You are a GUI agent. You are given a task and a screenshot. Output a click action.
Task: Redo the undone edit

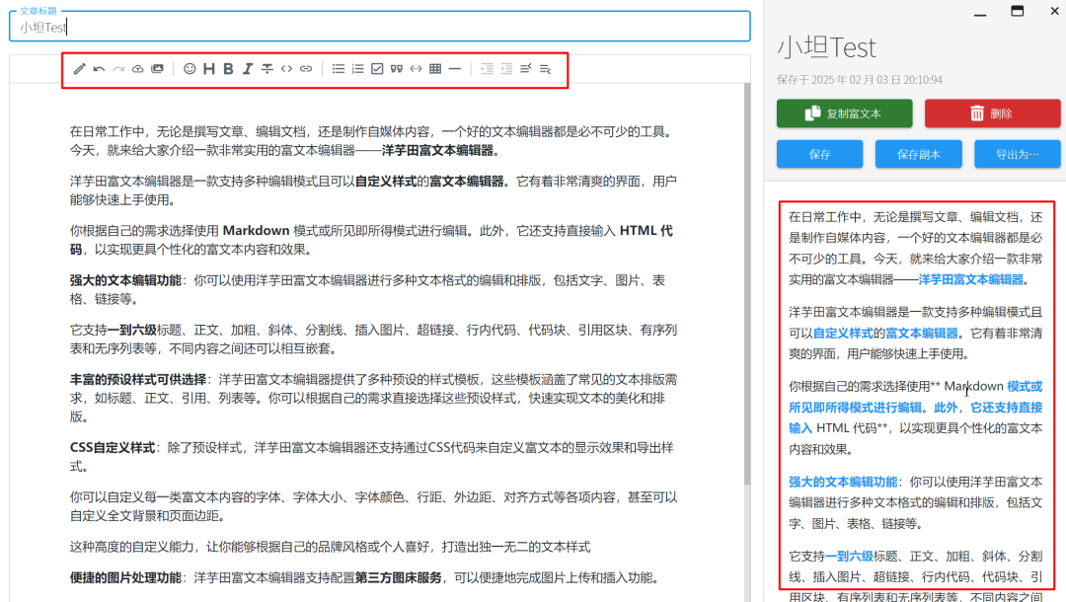[x=118, y=69]
